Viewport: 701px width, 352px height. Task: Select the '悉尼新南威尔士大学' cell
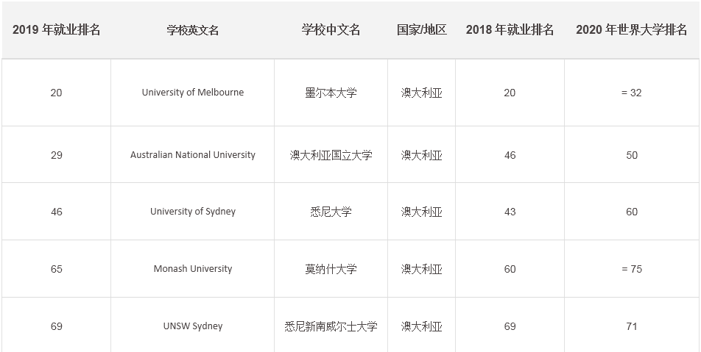(331, 326)
